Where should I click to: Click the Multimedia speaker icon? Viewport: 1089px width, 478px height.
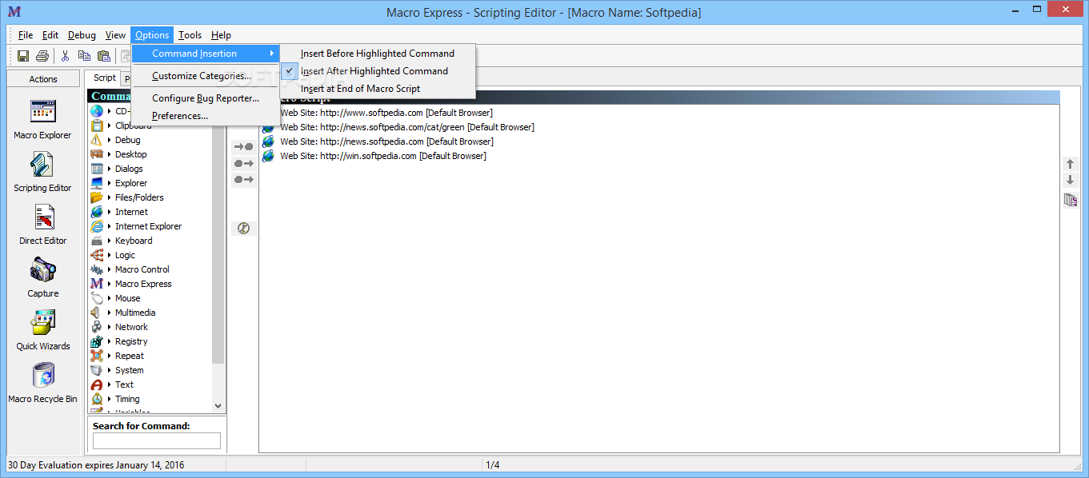[97, 313]
